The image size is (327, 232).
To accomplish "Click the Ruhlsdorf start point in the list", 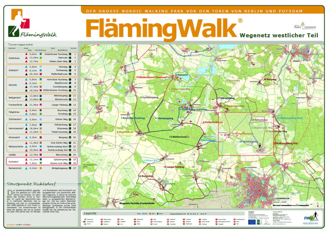I will click(x=14, y=161).
